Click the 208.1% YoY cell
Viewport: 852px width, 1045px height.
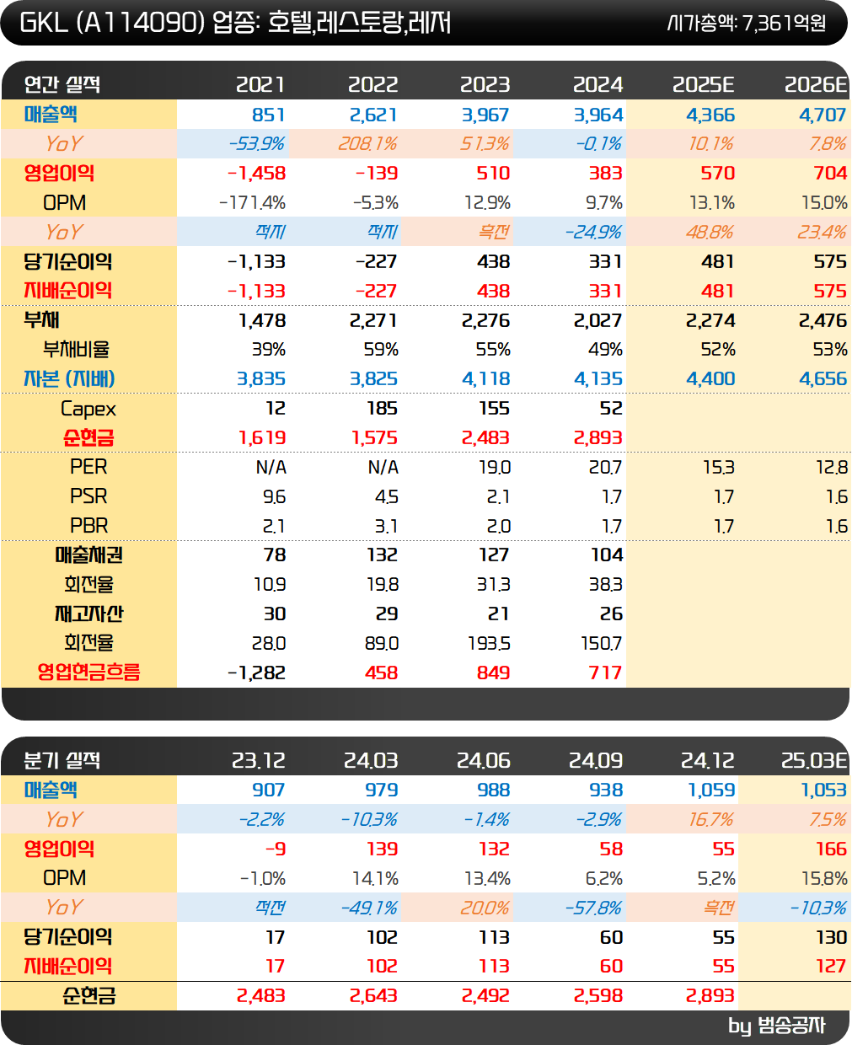coord(368,144)
